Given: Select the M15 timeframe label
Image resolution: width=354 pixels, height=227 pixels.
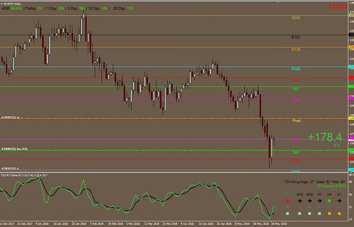Looking at the screenshot, I should coord(300,195).
